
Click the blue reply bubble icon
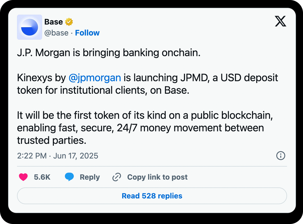click(69, 177)
